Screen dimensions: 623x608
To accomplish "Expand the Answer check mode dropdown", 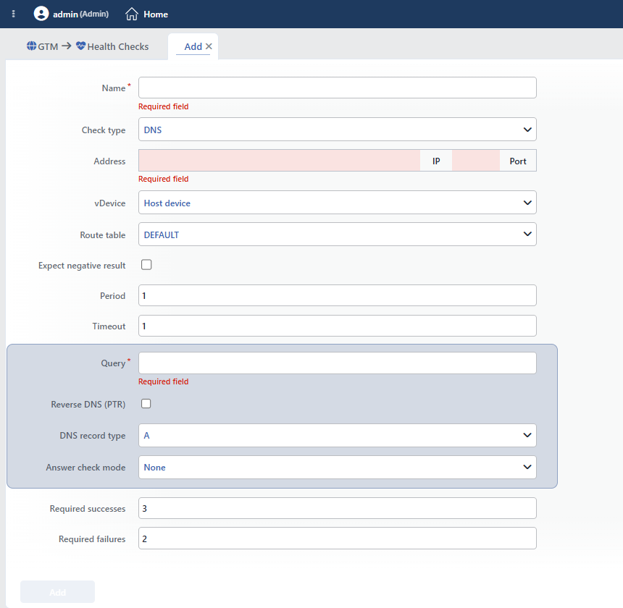I will tap(338, 467).
